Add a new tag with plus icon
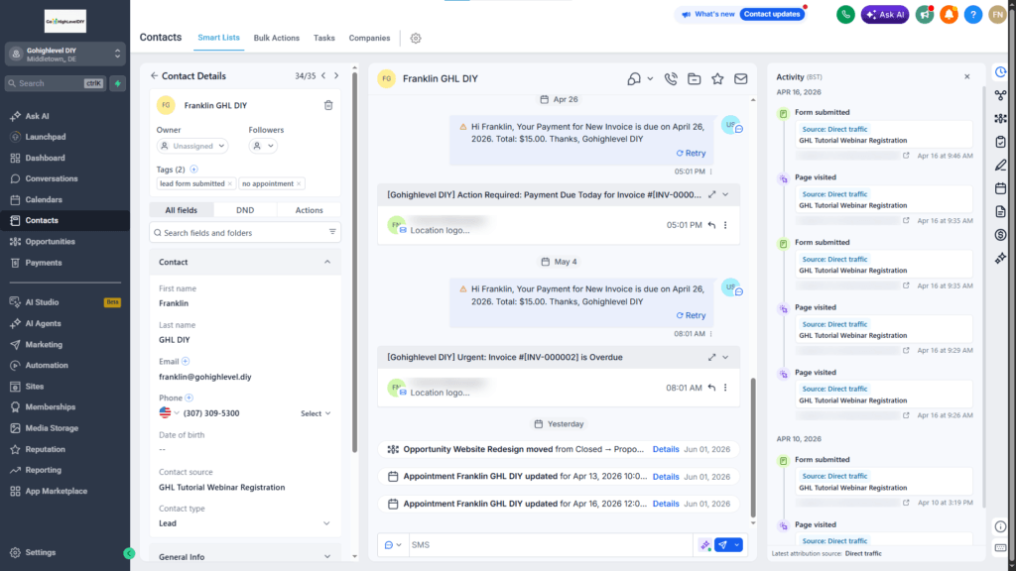 pyautogui.click(x=193, y=169)
